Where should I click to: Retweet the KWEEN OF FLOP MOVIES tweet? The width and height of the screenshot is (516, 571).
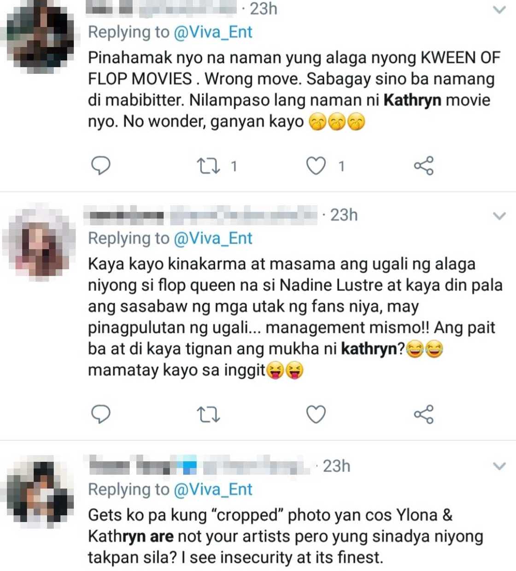[208, 165]
